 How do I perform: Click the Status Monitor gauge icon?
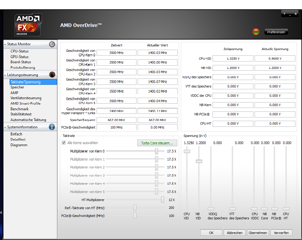point(52,44)
